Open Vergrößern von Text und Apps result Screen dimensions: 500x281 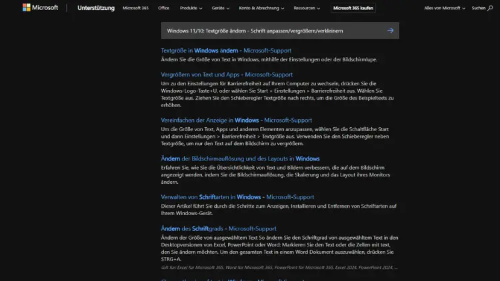pyautogui.click(x=227, y=75)
